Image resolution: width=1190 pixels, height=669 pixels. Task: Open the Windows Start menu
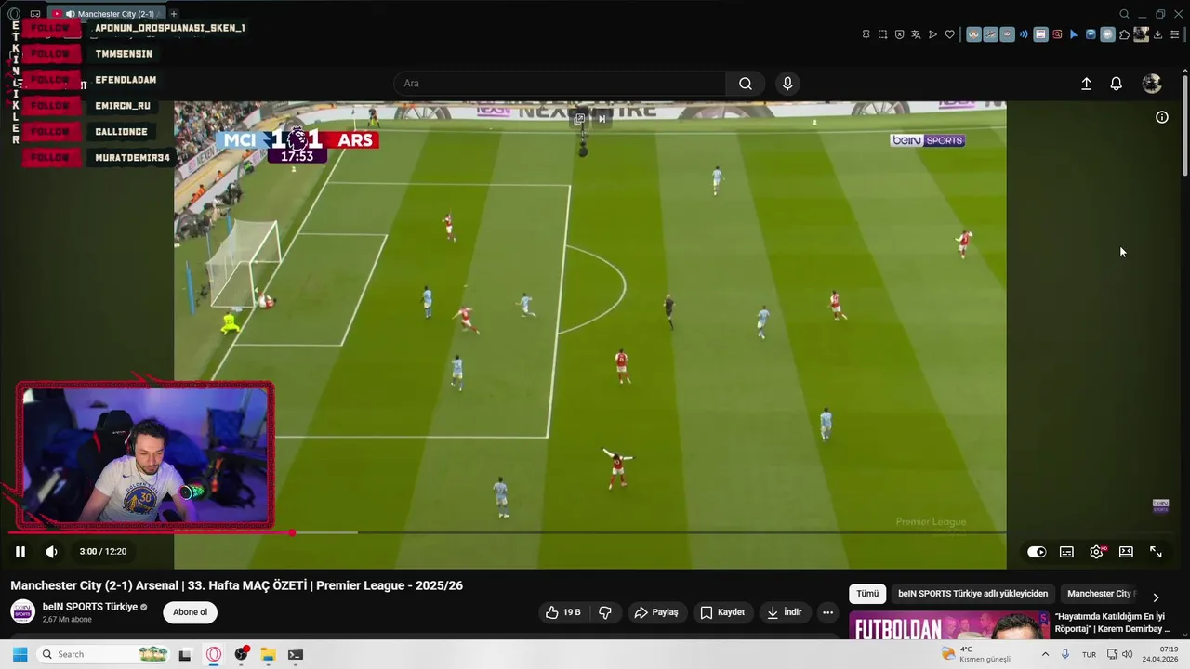point(20,654)
